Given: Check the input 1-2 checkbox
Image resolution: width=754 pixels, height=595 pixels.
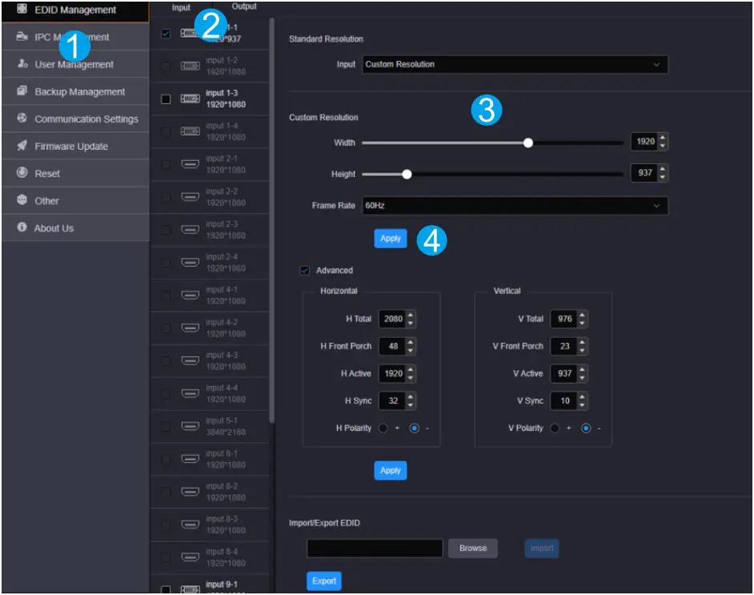Looking at the screenshot, I should click(166, 66).
